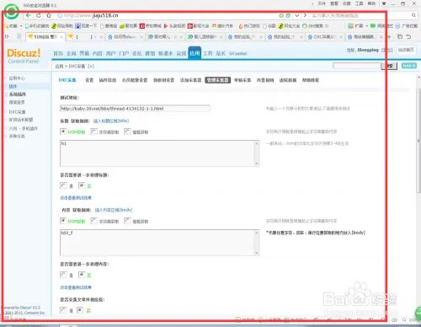Screen dimensions: 421x327
Task: Click scroll-up arrow of td.t_f textarea
Action: coord(256,233)
